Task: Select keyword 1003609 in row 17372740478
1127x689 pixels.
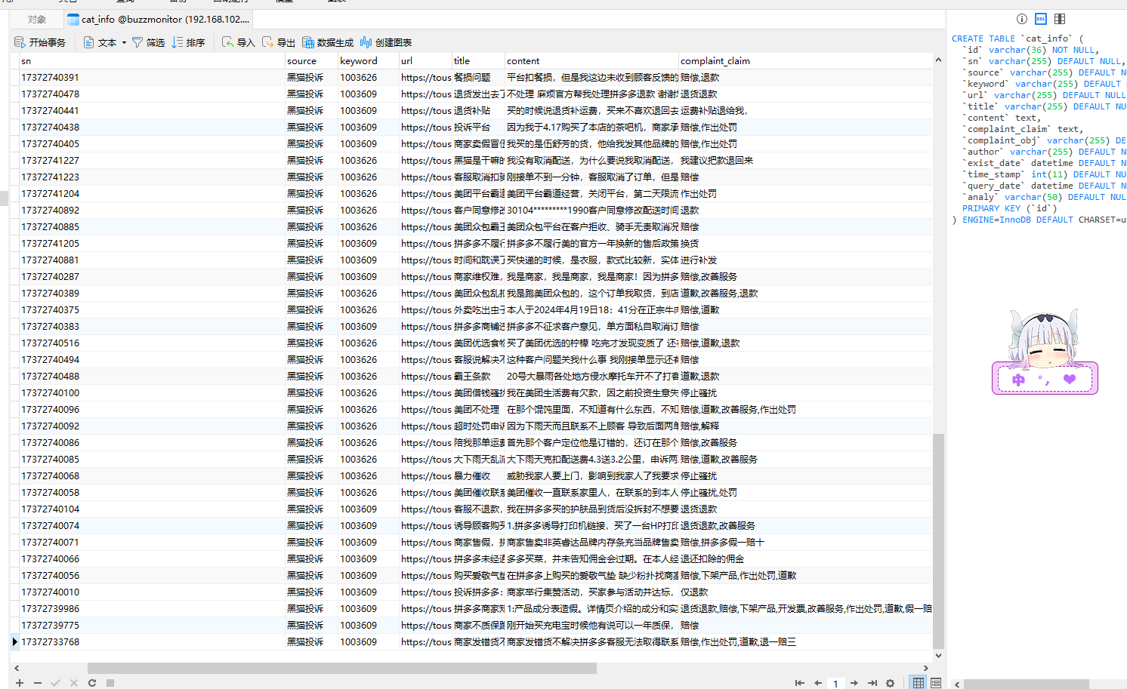Action: click(x=369, y=94)
